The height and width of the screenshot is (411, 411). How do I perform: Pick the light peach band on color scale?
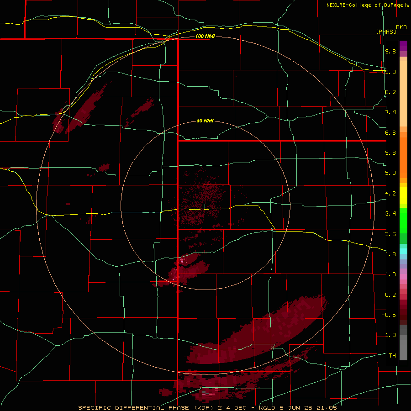pos(403,94)
